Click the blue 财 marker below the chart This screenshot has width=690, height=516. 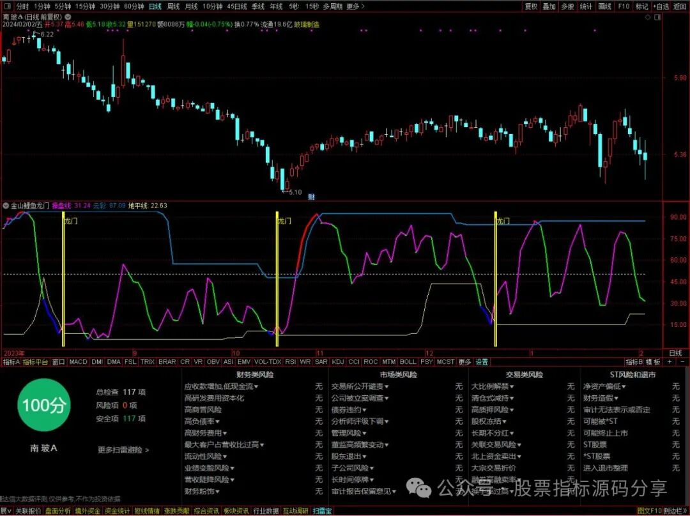312,197
